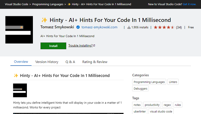Image resolution: width=201 pixels, height=114 pixels.
Task: Click the Free price label
Action: pos(191,27)
